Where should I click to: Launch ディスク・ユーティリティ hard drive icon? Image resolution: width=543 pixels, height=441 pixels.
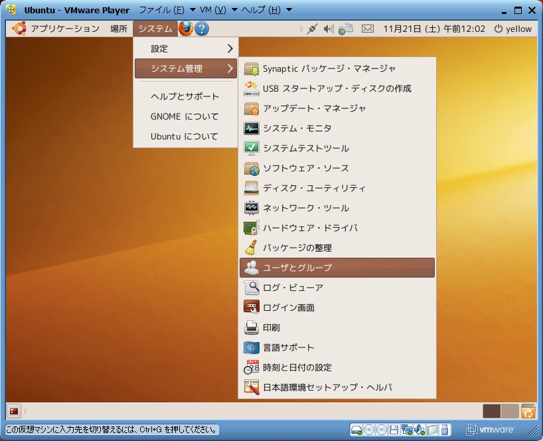coord(251,188)
